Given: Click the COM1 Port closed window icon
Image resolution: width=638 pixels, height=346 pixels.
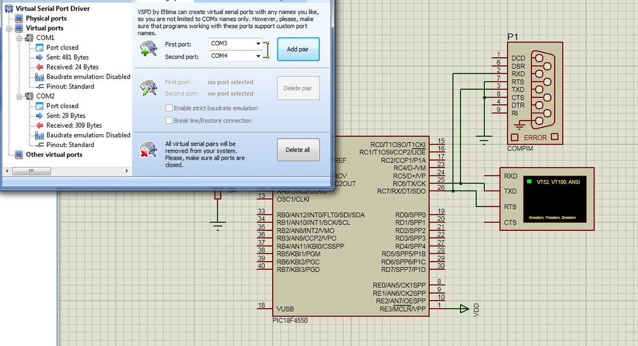Looking at the screenshot, I should tap(39, 48).
